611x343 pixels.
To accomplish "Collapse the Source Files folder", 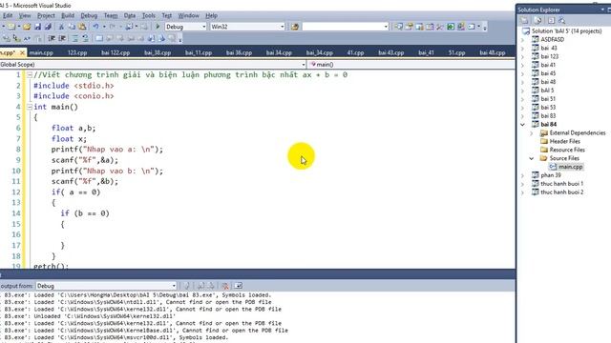I will 532,158.
